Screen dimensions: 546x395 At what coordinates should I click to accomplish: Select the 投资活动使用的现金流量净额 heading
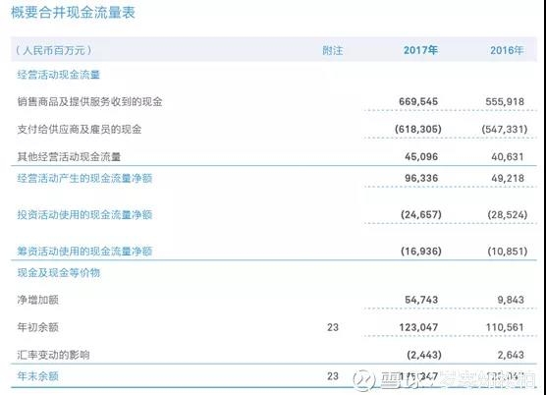pos(84,214)
